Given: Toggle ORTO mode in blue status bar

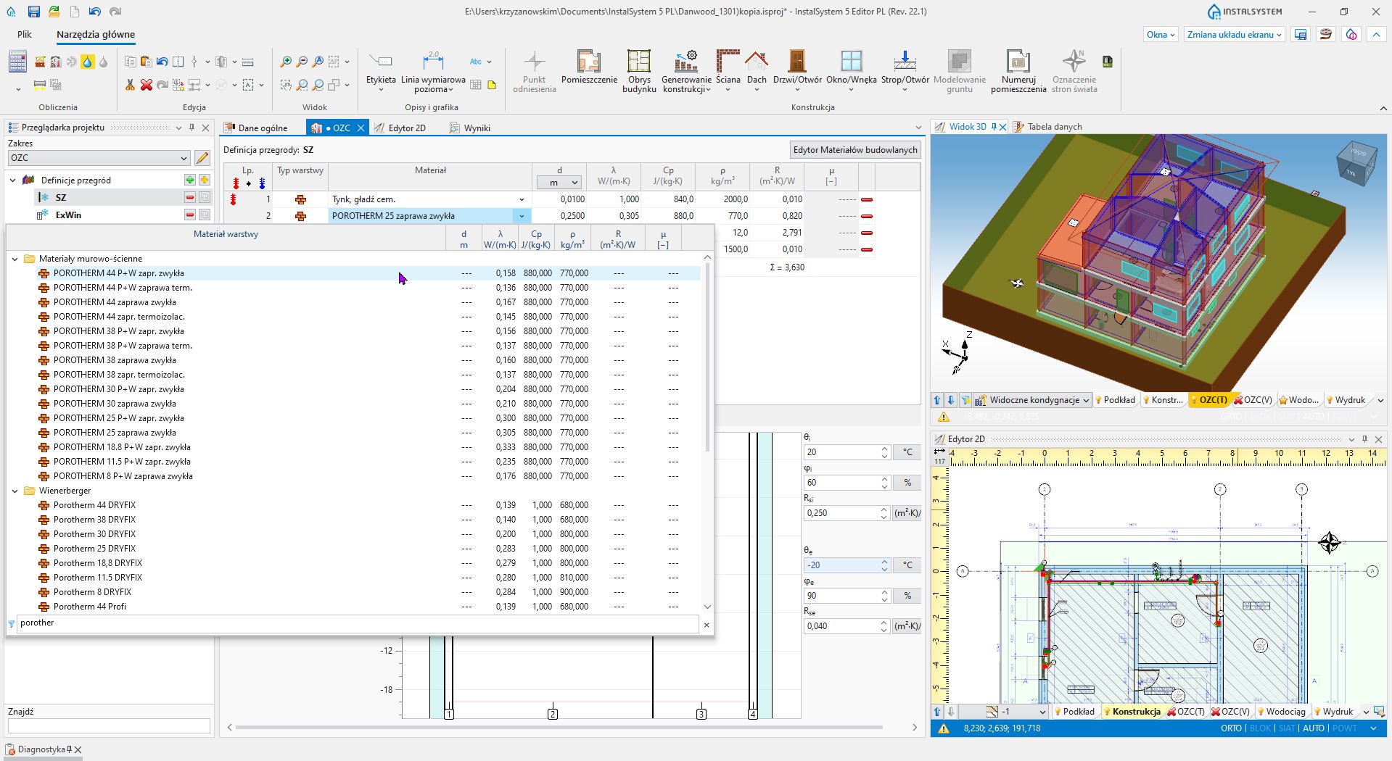Looking at the screenshot, I should (1231, 728).
